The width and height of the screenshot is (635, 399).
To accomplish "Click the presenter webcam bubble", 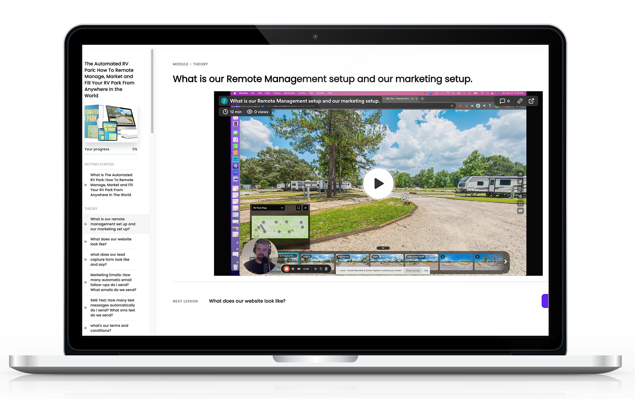I will 259,256.
